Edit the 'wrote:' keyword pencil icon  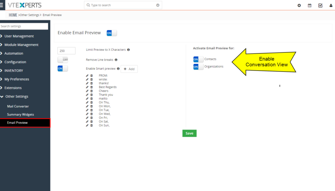pyautogui.click(x=87, y=80)
